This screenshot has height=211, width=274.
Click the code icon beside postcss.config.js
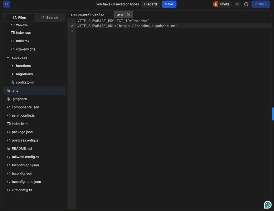point(9,140)
